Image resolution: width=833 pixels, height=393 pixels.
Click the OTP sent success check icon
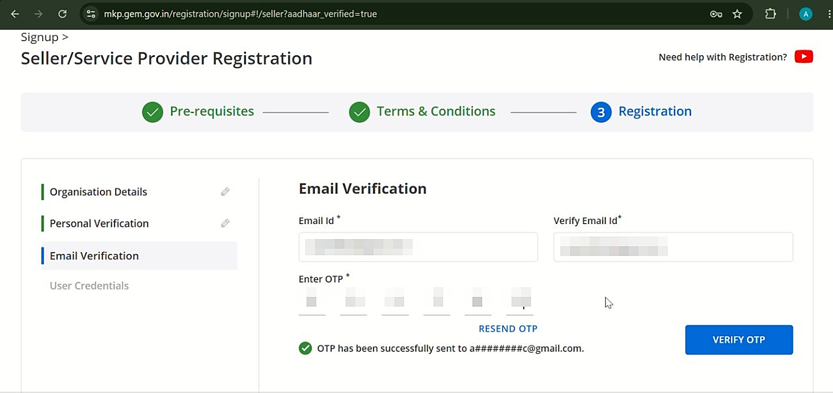[306, 348]
